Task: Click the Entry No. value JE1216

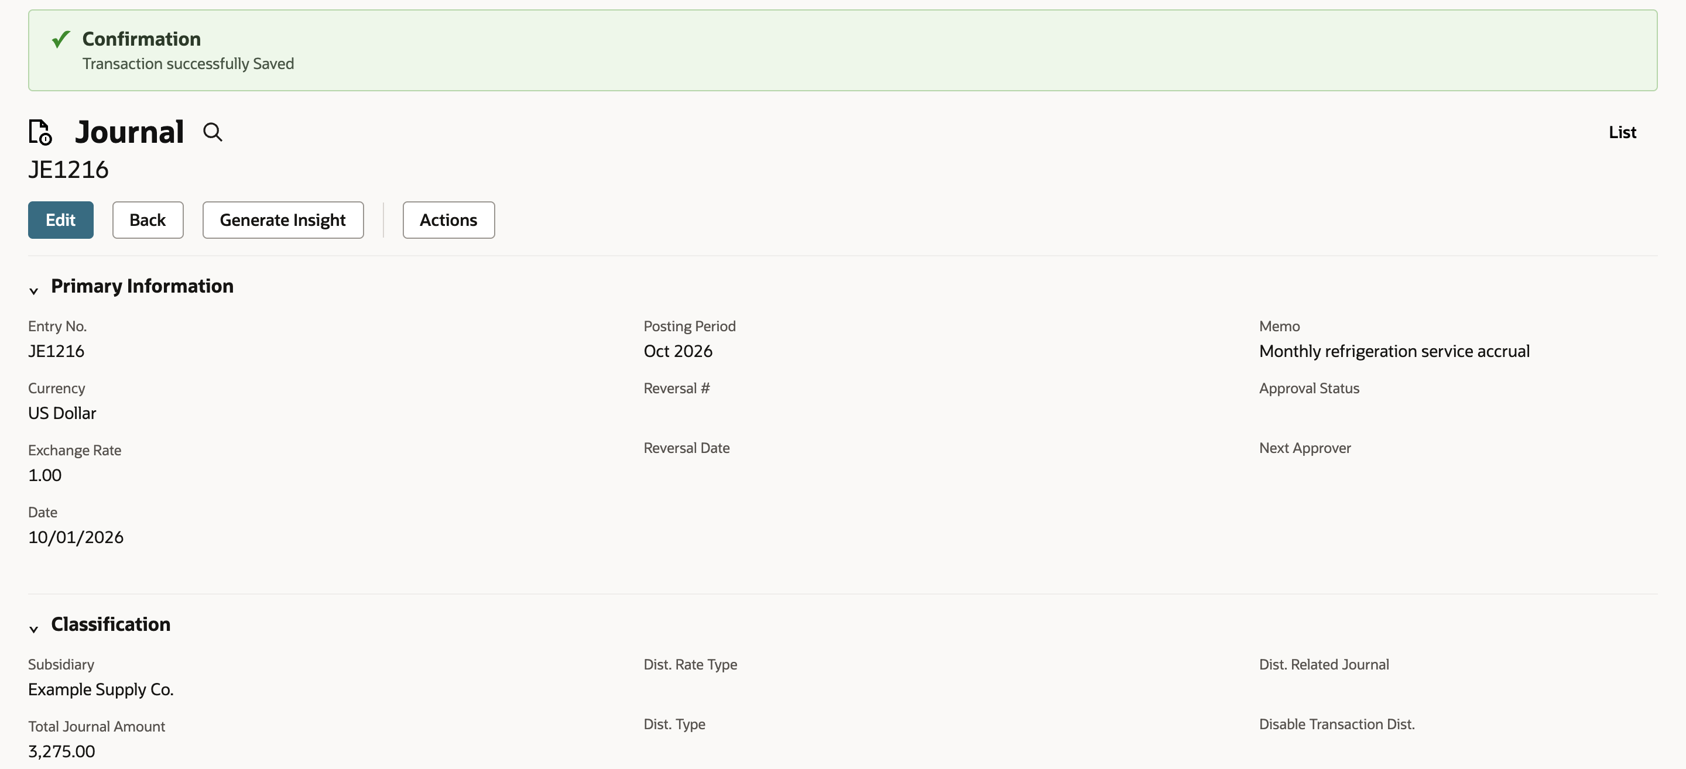Action: tap(56, 351)
